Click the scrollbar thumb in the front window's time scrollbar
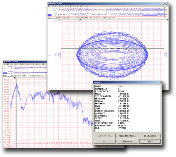The width and height of the screenshot is (176, 157). pos(79,19)
